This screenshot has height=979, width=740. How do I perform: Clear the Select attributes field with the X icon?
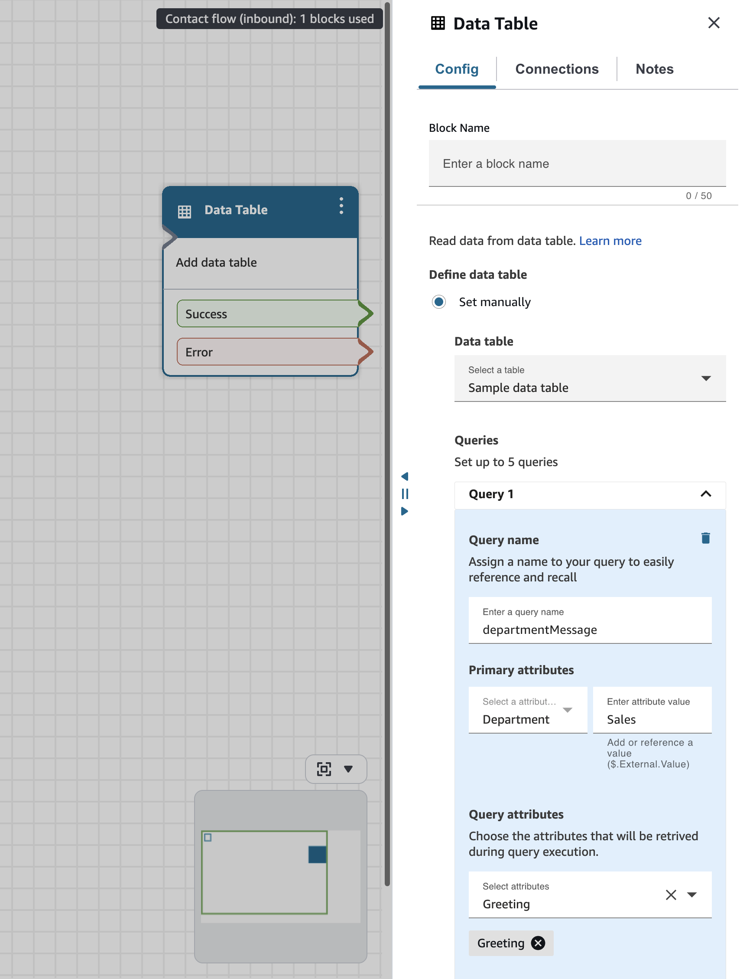[x=671, y=894]
